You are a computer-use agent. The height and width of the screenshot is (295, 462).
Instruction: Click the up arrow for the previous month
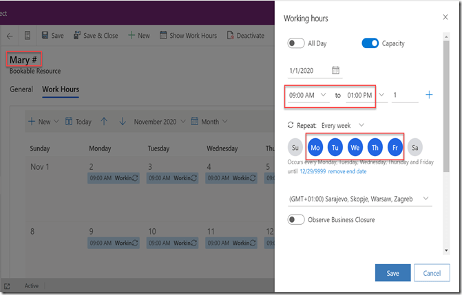pyautogui.click(x=104, y=122)
